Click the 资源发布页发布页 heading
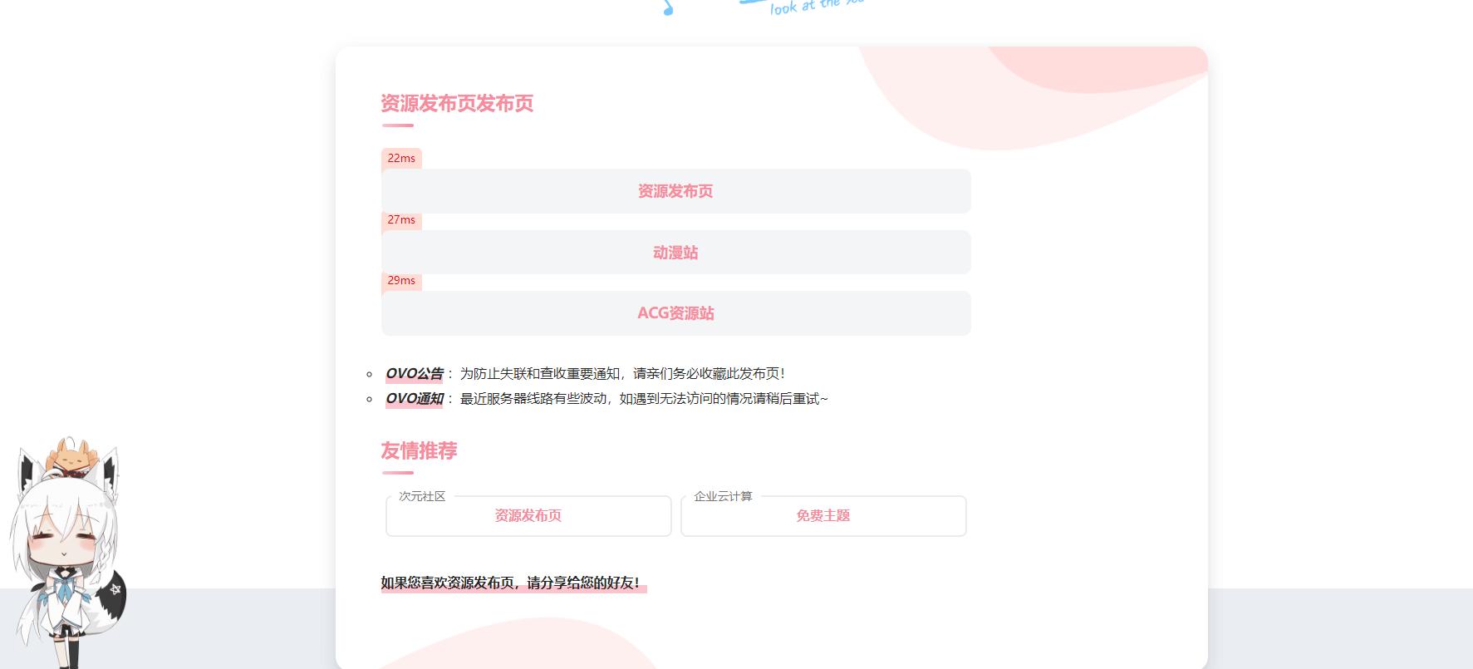The width and height of the screenshot is (1473, 669). tap(457, 104)
